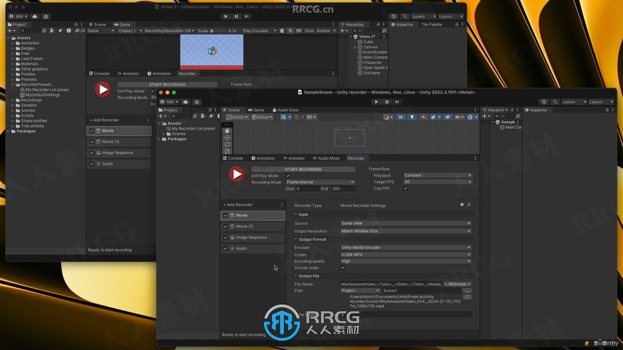Toggle grid snapping icon in Scene toolbar
623x350 pixels.
click(x=284, y=117)
